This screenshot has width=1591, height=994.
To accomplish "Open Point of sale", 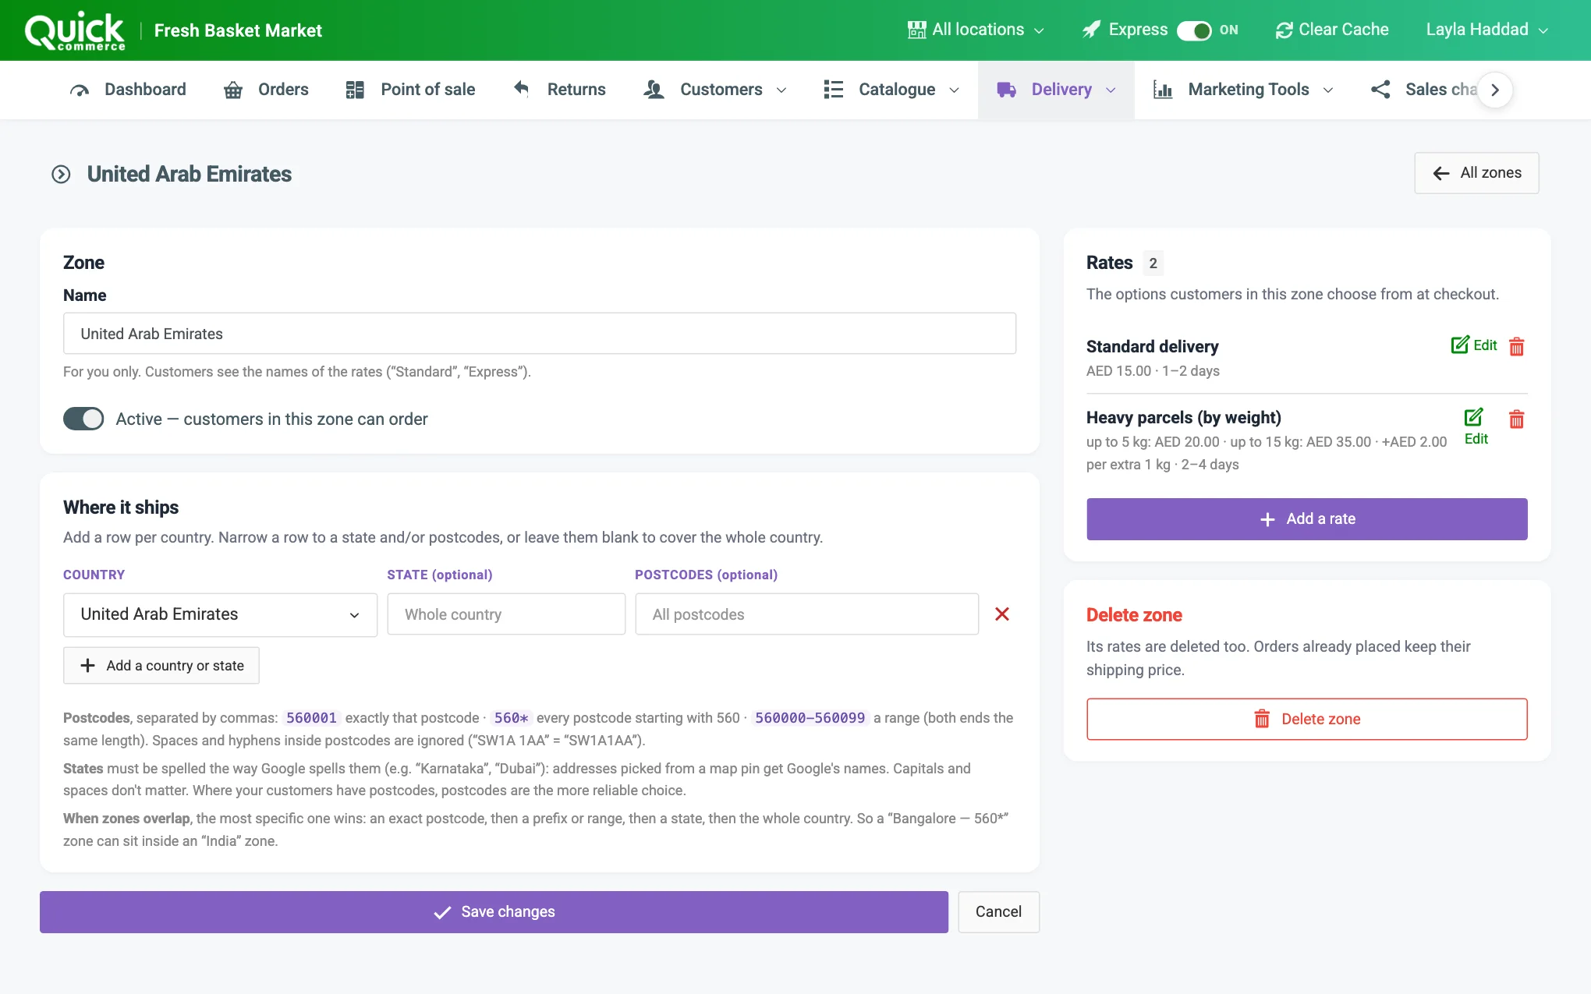I will [x=410, y=90].
